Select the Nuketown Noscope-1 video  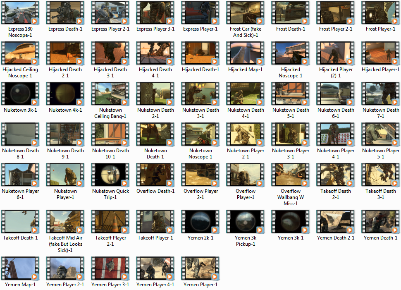tap(200, 134)
